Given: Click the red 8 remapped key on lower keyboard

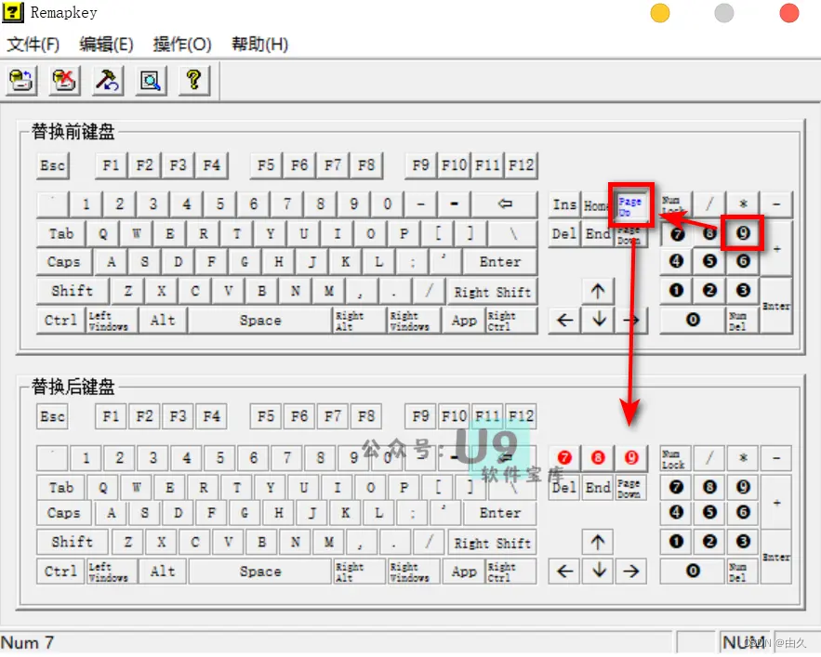Looking at the screenshot, I should 598,458.
